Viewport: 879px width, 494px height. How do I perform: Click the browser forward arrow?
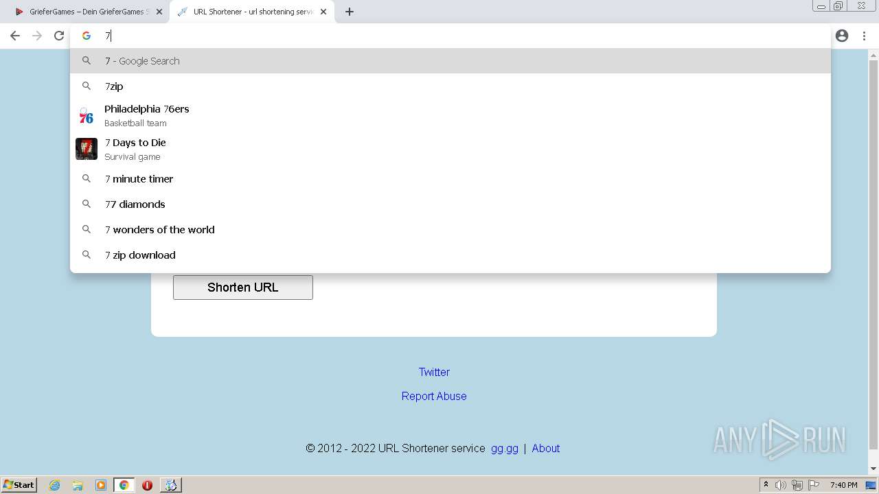(37, 36)
